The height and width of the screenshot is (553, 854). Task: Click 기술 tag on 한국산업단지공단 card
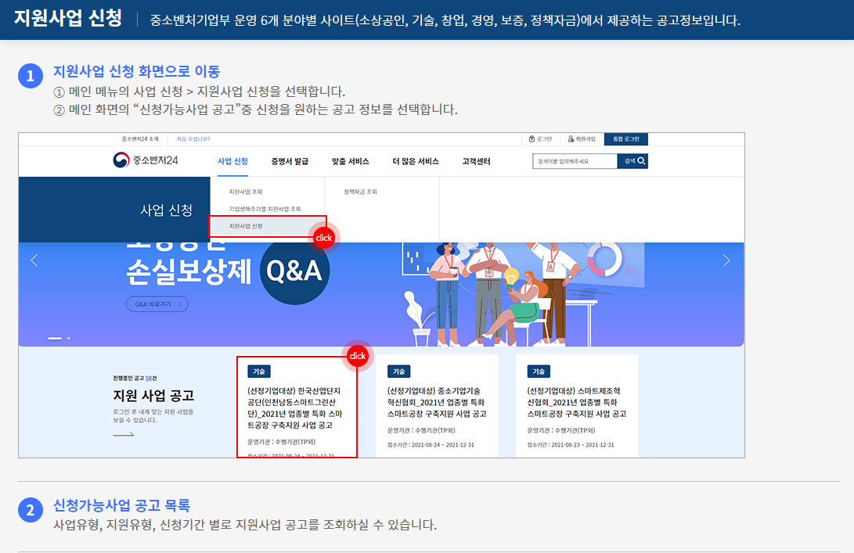click(259, 372)
